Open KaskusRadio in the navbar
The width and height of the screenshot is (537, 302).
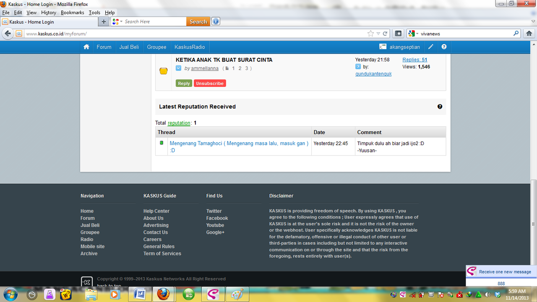point(190,47)
